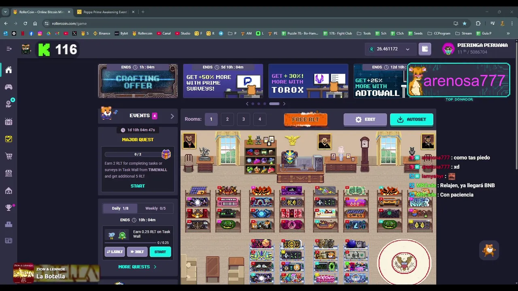Switch to Room 1
The image size is (518, 291).
pos(211,119)
